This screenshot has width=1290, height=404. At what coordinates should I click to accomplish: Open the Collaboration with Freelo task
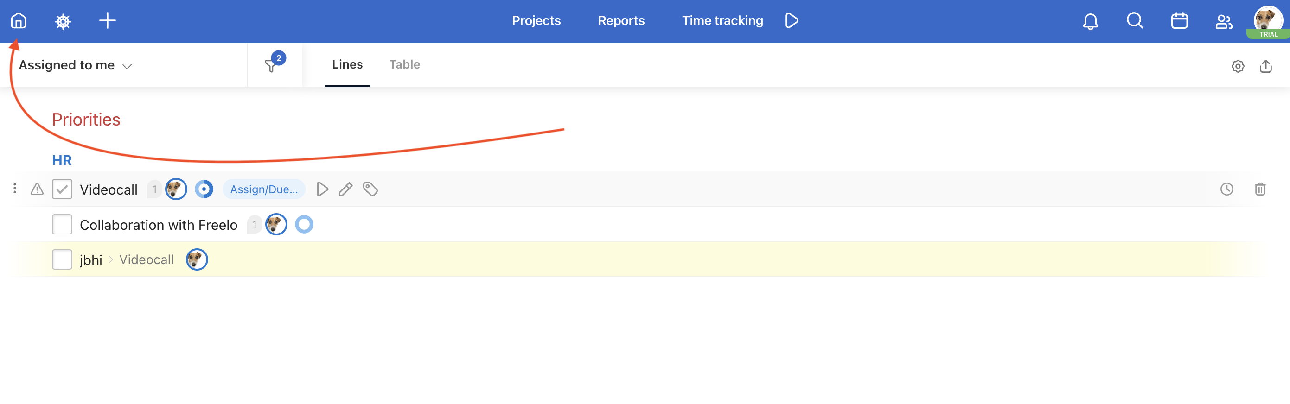158,224
